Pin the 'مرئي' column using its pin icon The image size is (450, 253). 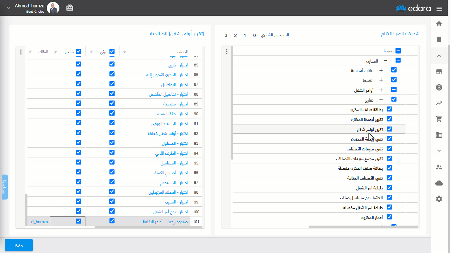pos(91,52)
